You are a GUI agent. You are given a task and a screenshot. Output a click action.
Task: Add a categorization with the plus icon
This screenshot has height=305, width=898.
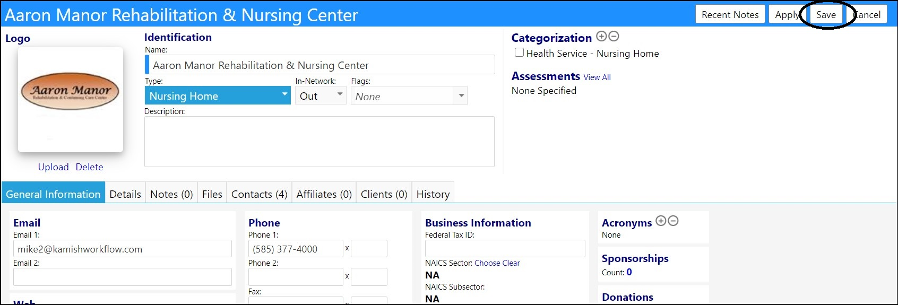(x=601, y=36)
